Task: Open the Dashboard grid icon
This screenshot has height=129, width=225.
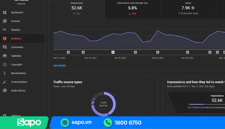Action: pyautogui.click(x=5, y=13)
